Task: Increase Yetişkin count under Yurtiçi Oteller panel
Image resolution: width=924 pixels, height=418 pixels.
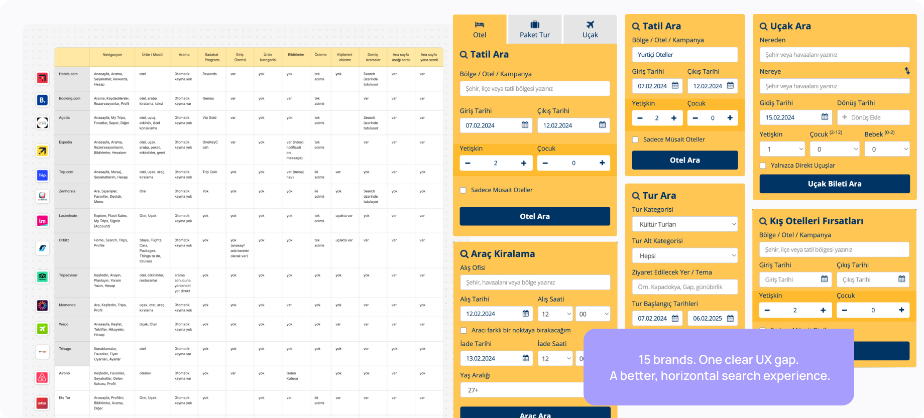Action: tap(674, 118)
